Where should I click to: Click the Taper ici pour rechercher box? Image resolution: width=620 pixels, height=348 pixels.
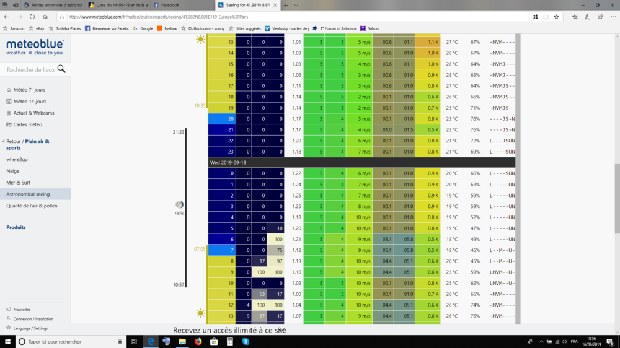click(x=71, y=342)
